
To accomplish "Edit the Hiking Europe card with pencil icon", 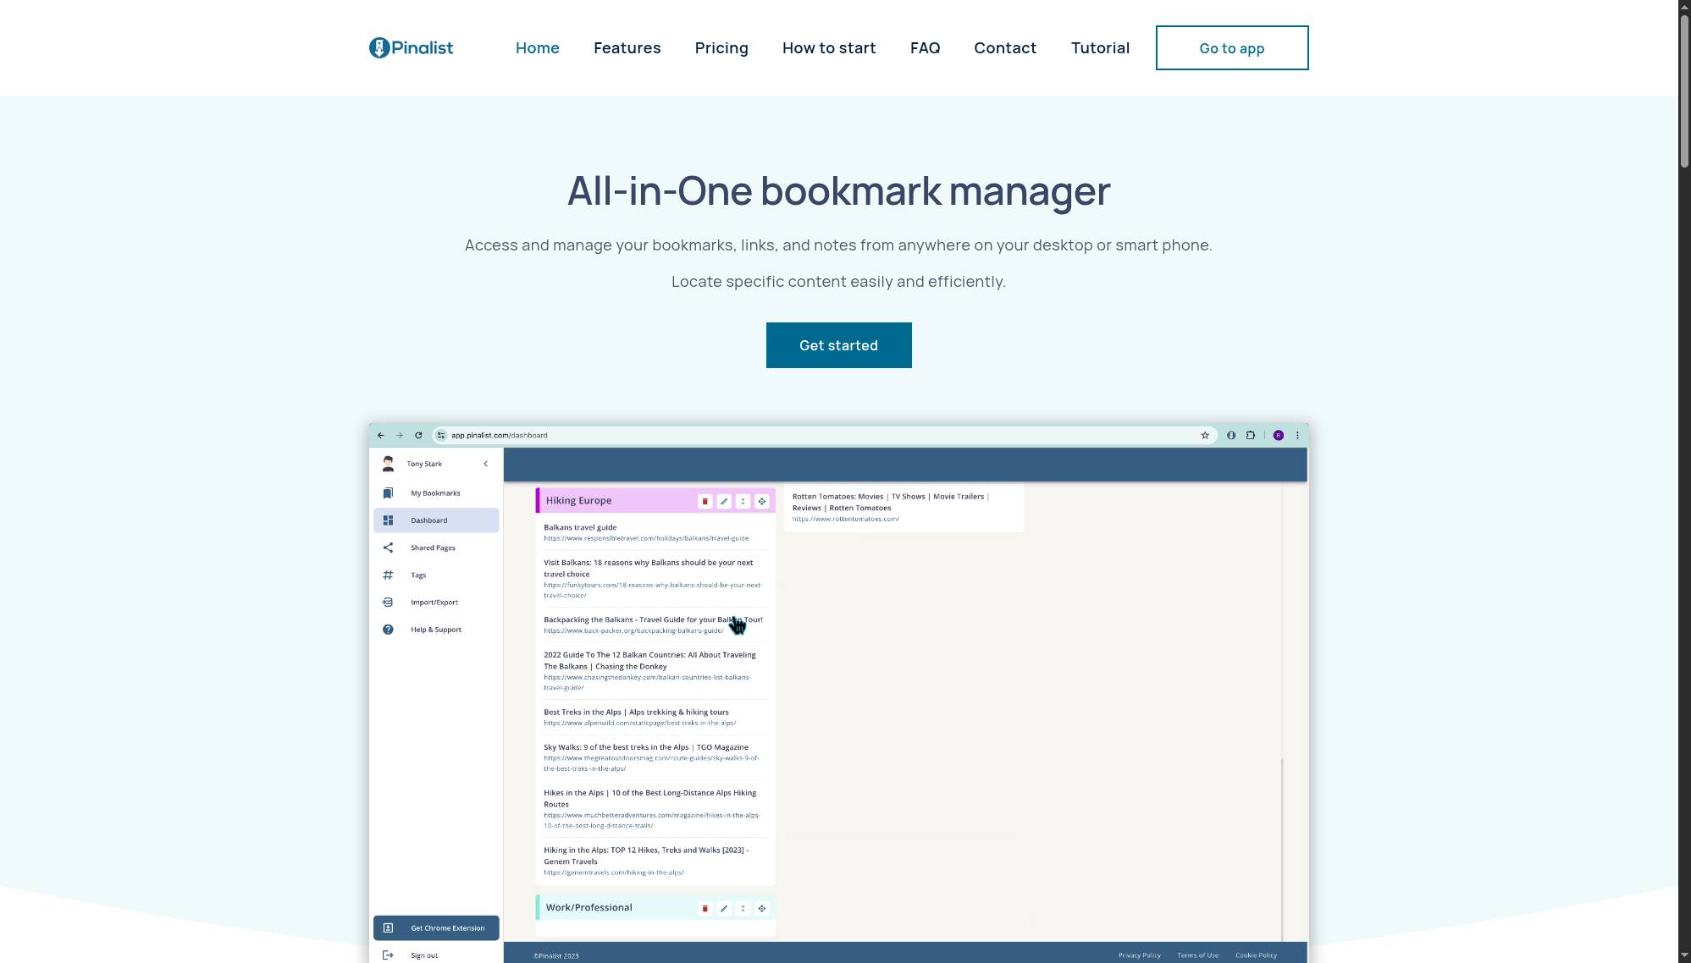I will click(x=724, y=501).
